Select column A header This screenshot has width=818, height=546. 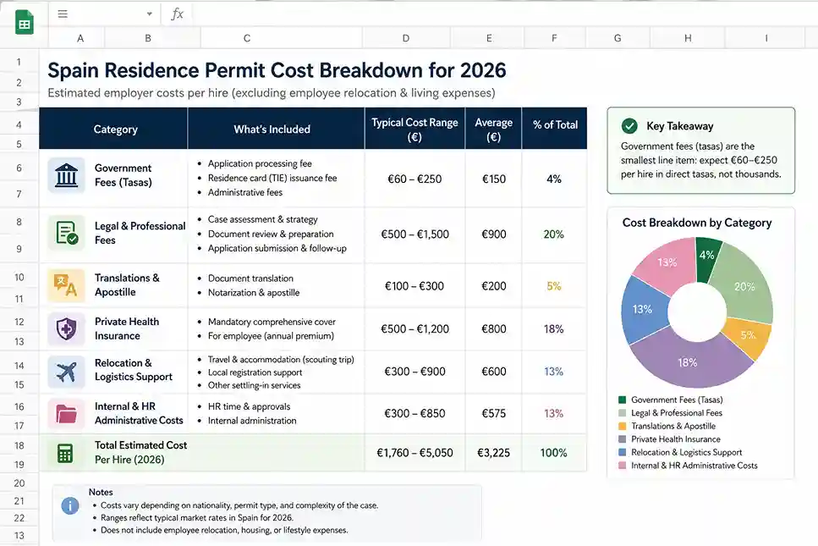pyautogui.click(x=77, y=38)
